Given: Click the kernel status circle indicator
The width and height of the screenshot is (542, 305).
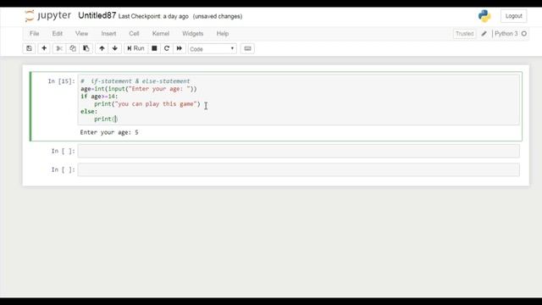Looking at the screenshot, I should point(524,34).
